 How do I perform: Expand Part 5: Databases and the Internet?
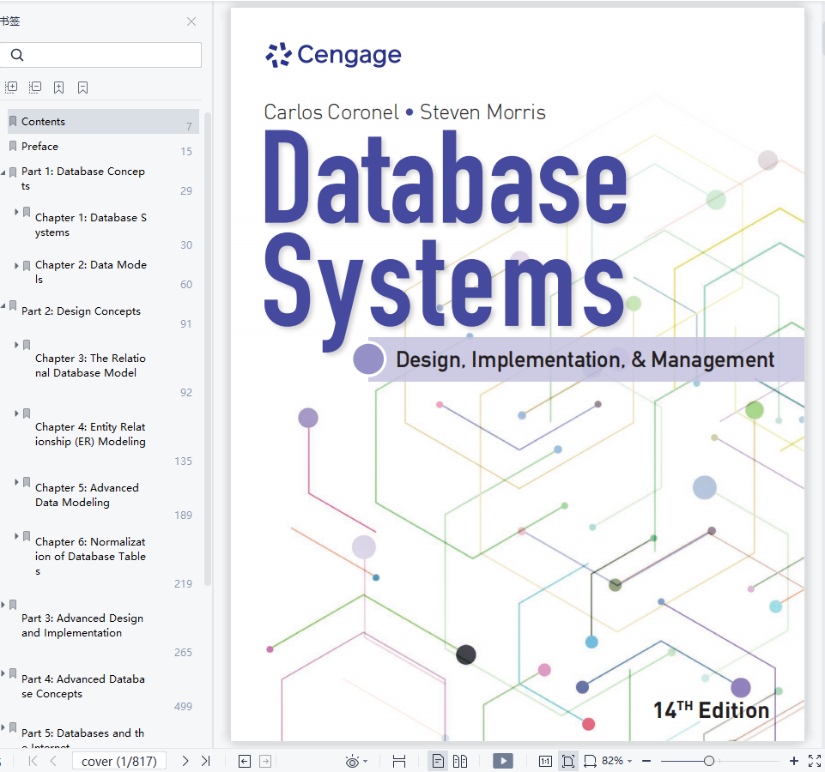[x=3, y=727]
